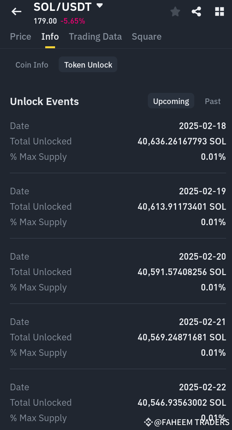This screenshot has width=232, height=430.
Task: Select the Info tab
Action: click(50, 36)
